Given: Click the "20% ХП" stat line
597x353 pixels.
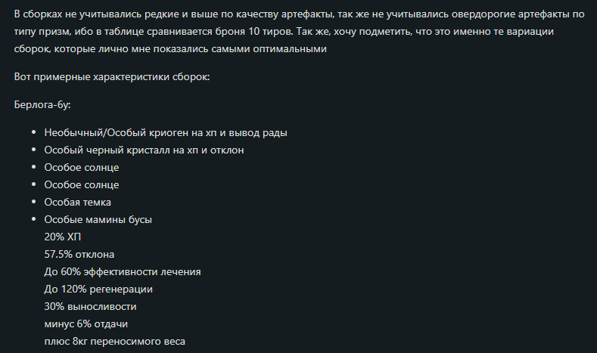Looking at the screenshot, I should 63,237.
